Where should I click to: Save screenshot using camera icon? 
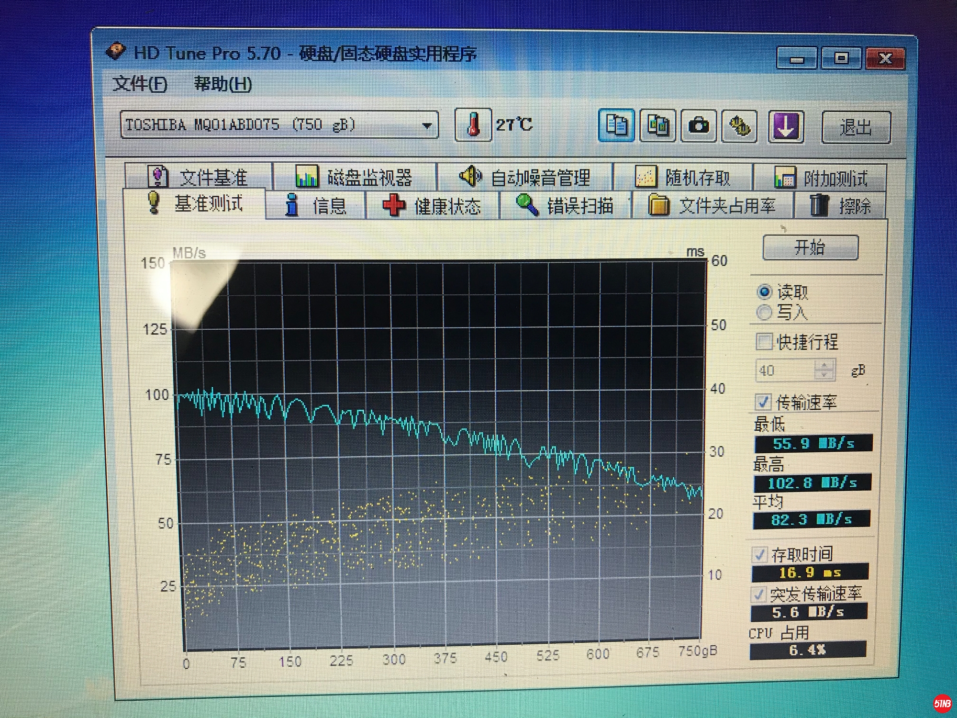point(699,126)
